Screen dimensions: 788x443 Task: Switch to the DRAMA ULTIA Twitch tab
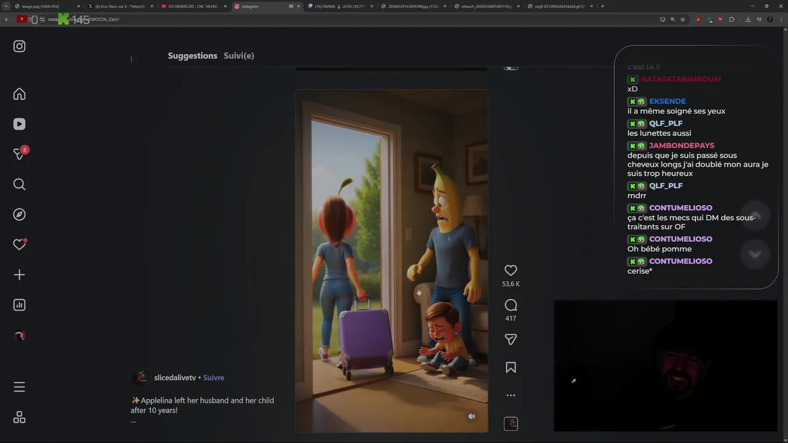click(340, 6)
